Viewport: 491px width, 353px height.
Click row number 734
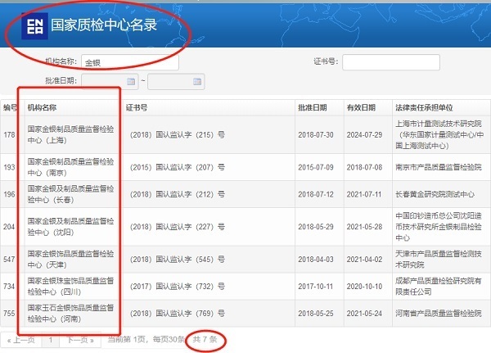[x=9, y=286]
